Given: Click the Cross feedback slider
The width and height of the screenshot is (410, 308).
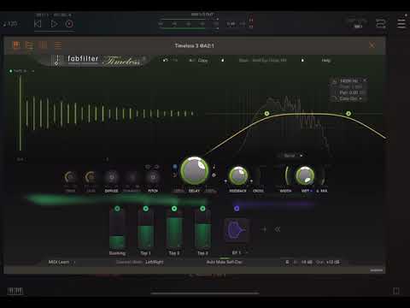Looking at the screenshot, I should coord(258,176).
